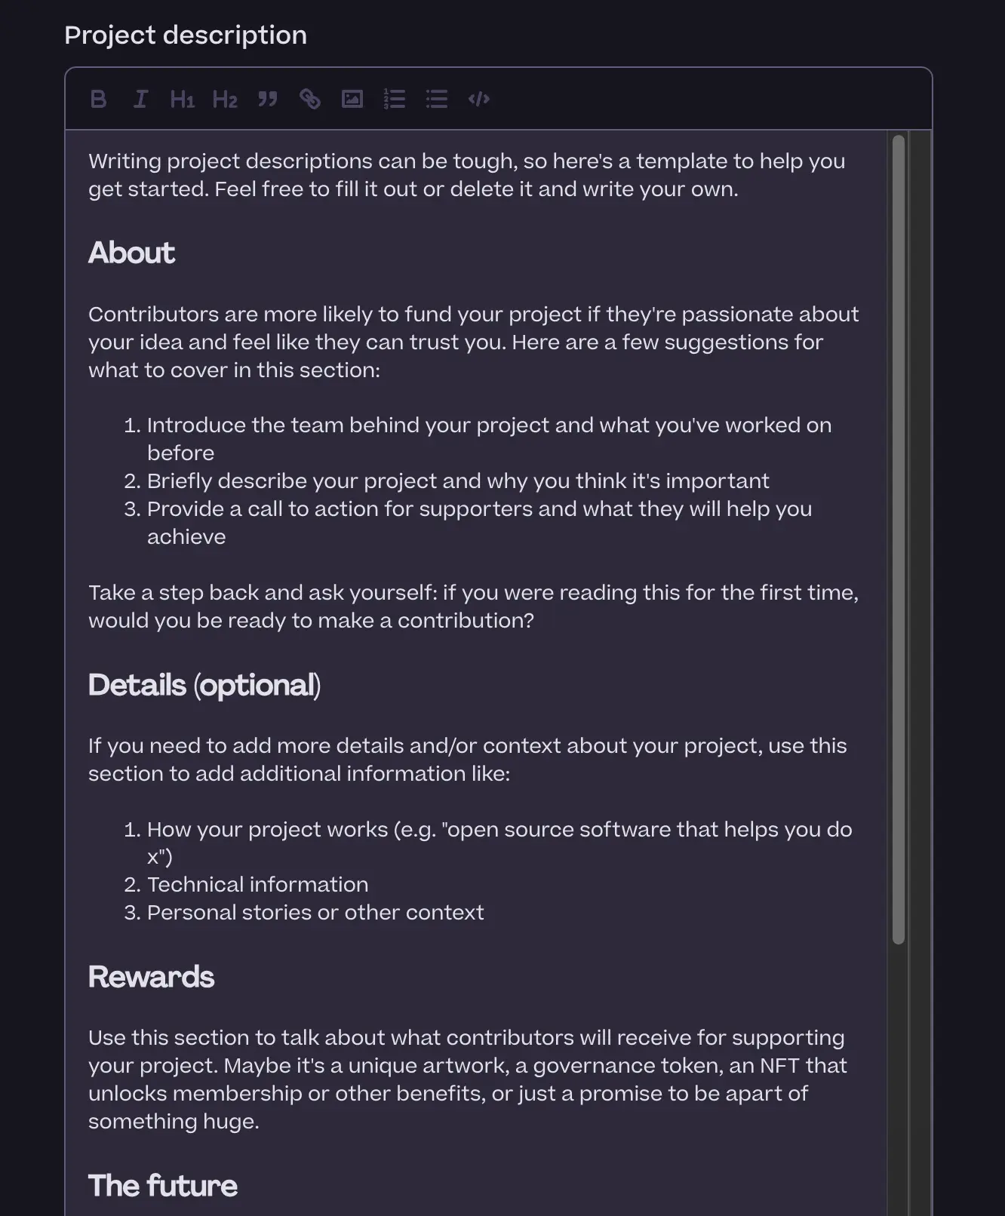Click the Rewards heading
The height and width of the screenshot is (1216, 1005).
(151, 976)
